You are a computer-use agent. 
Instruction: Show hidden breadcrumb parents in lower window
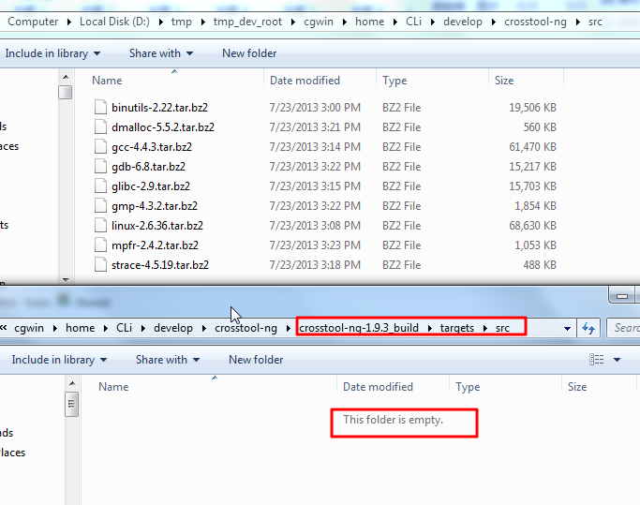click(4, 328)
